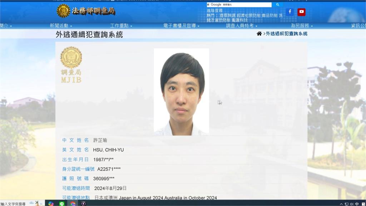Click the fugitive's portrait photo
This screenshot has height=206, width=366.
tap(181, 92)
